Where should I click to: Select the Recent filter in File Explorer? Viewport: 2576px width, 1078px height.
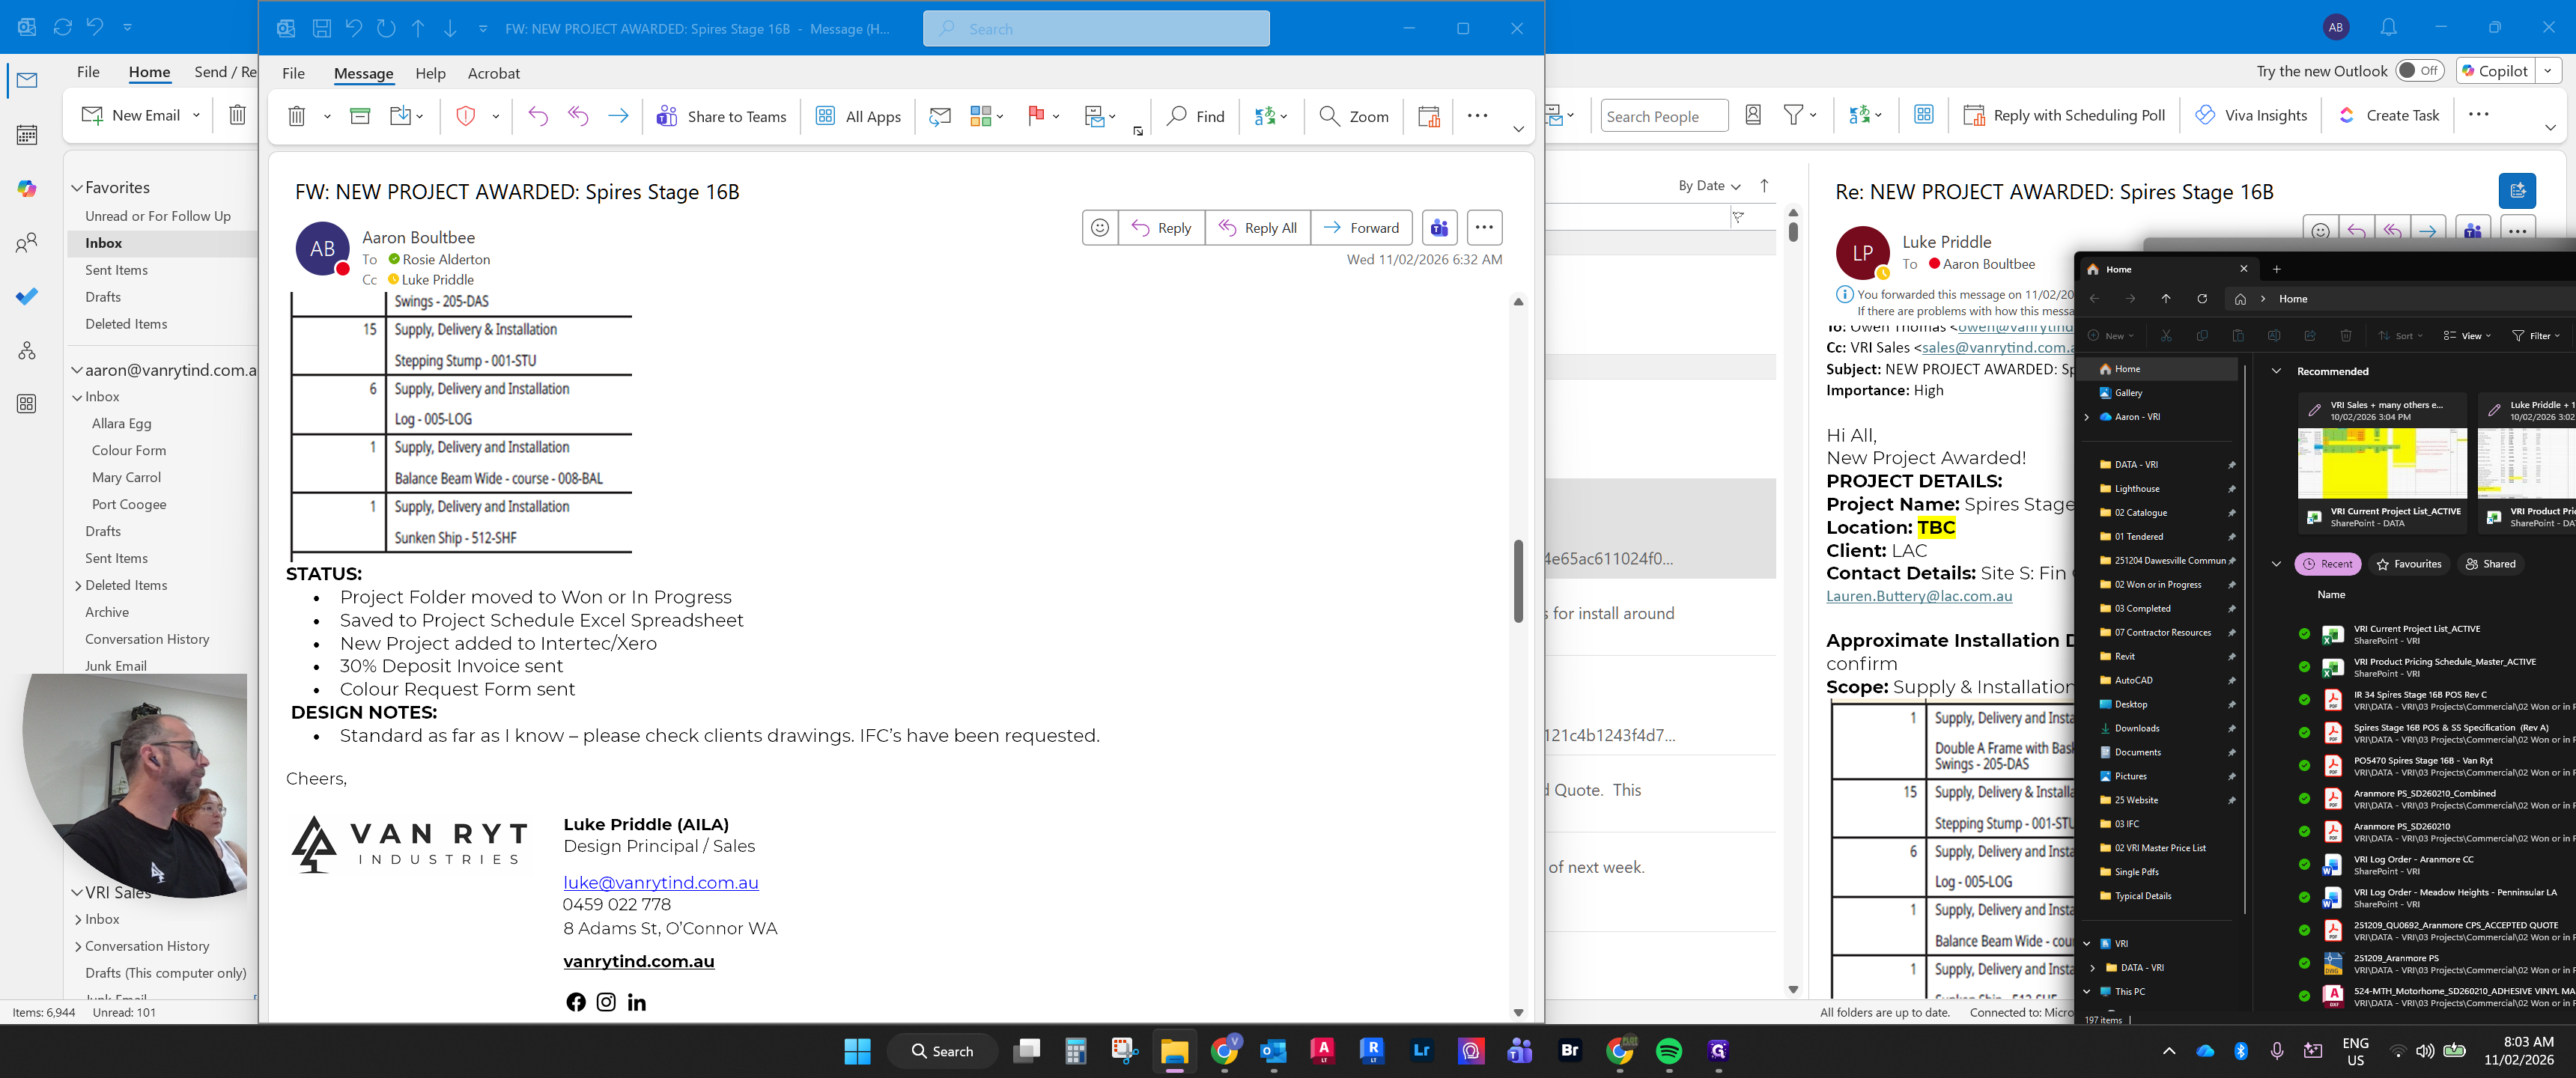pos(2327,564)
